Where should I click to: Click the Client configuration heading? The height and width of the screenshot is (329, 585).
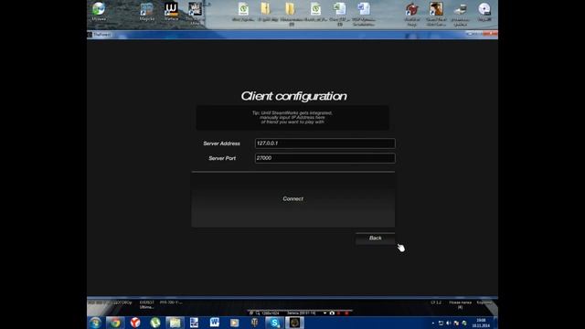[293, 96]
